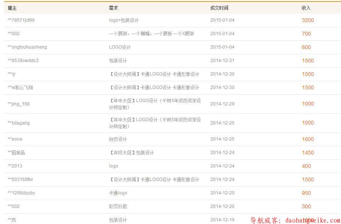
Task: Open the LOGO设计 requirement link
Action: [120, 47]
